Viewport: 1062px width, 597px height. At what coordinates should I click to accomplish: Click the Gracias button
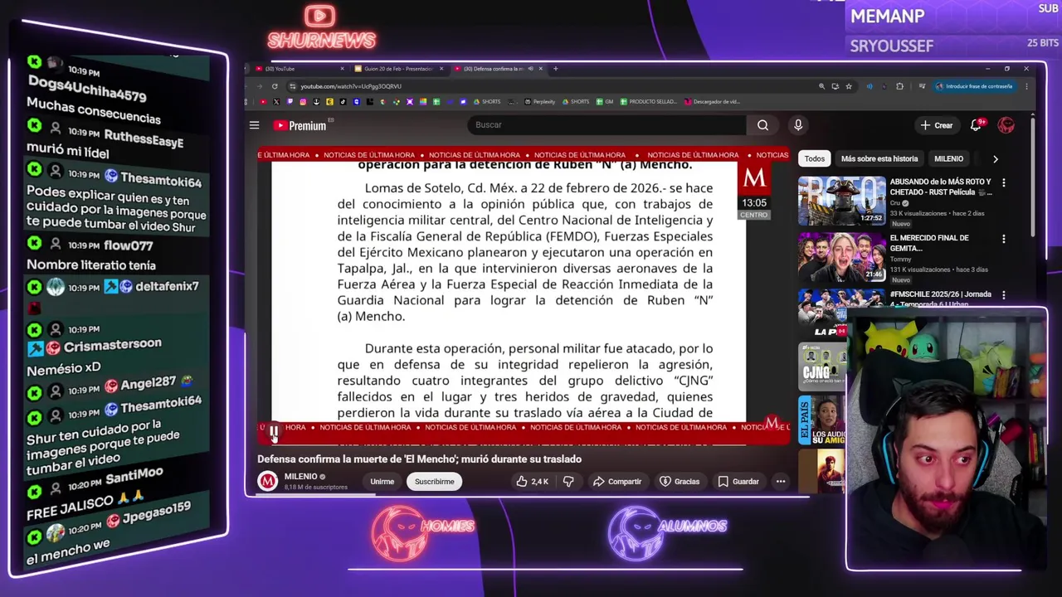coord(680,482)
